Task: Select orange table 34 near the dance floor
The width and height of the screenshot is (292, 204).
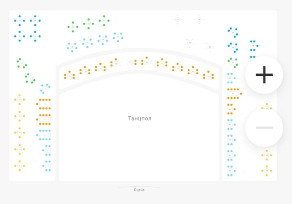Action: click(208, 76)
